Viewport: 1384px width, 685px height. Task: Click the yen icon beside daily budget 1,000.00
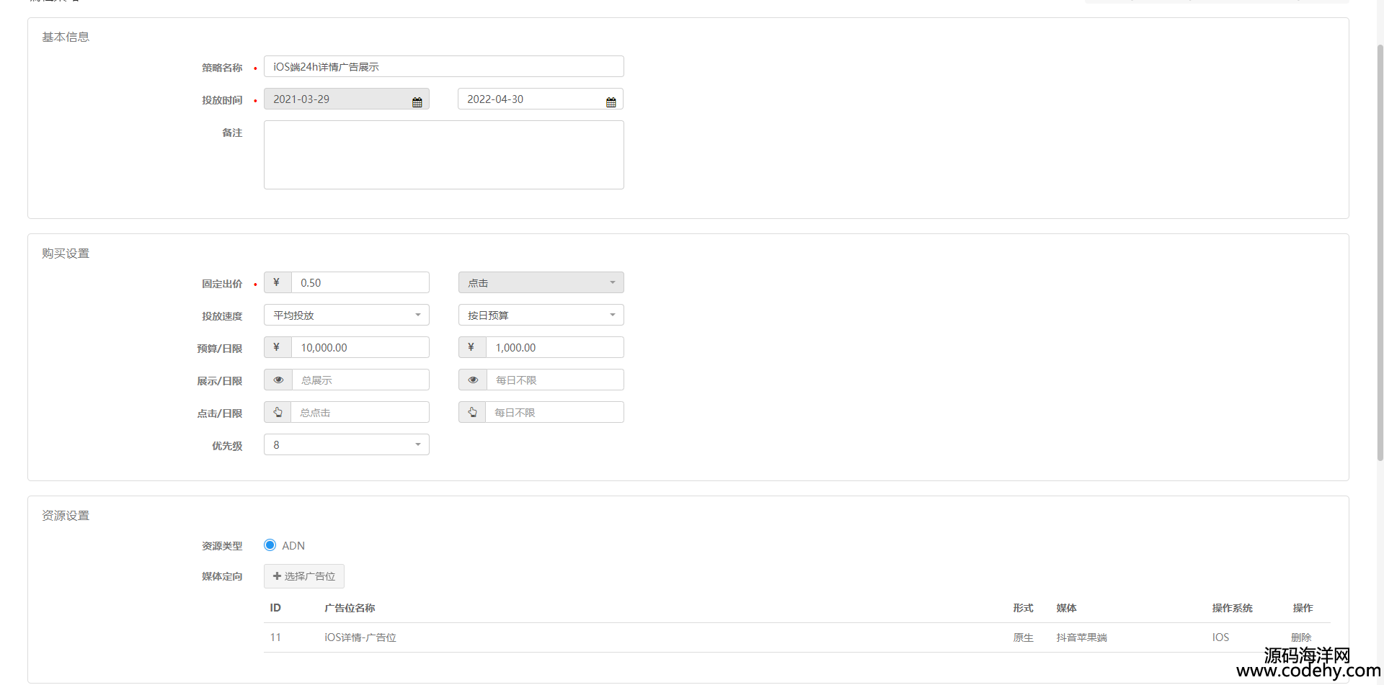click(471, 347)
